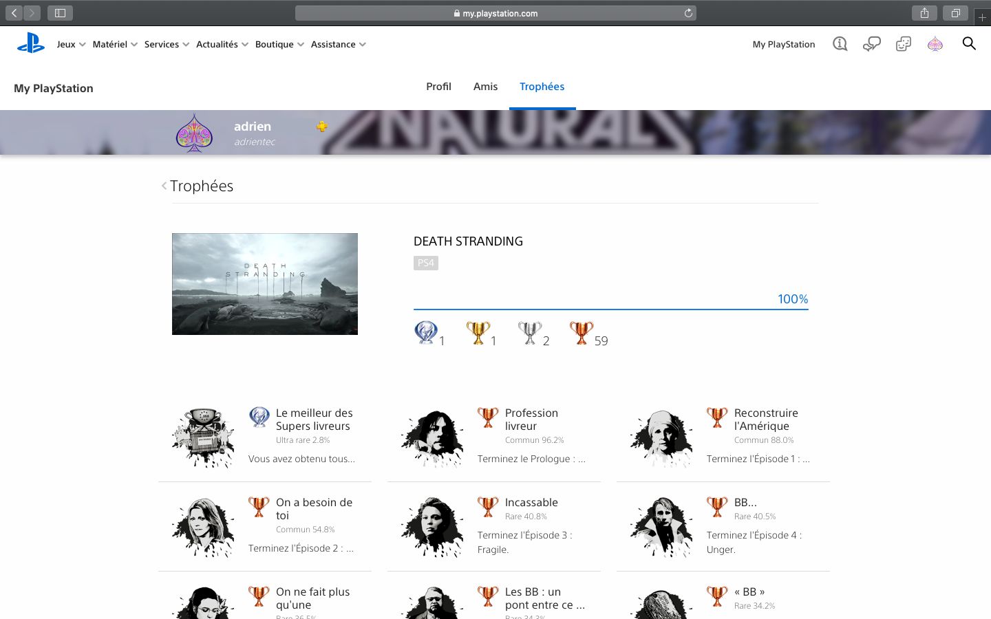Open My PlayStation link in header
Image resolution: width=991 pixels, height=619 pixels.
coord(783,44)
